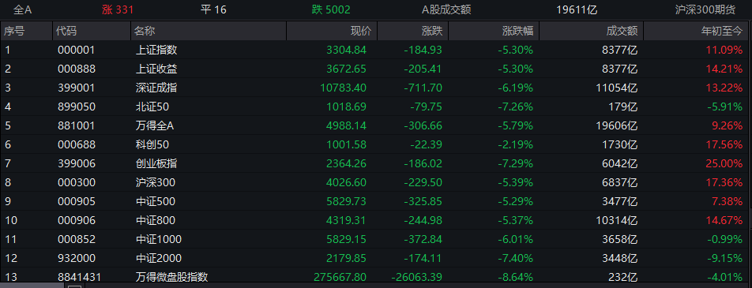
Task: Click the 涨 331 advancers count
Action: [x=118, y=9]
